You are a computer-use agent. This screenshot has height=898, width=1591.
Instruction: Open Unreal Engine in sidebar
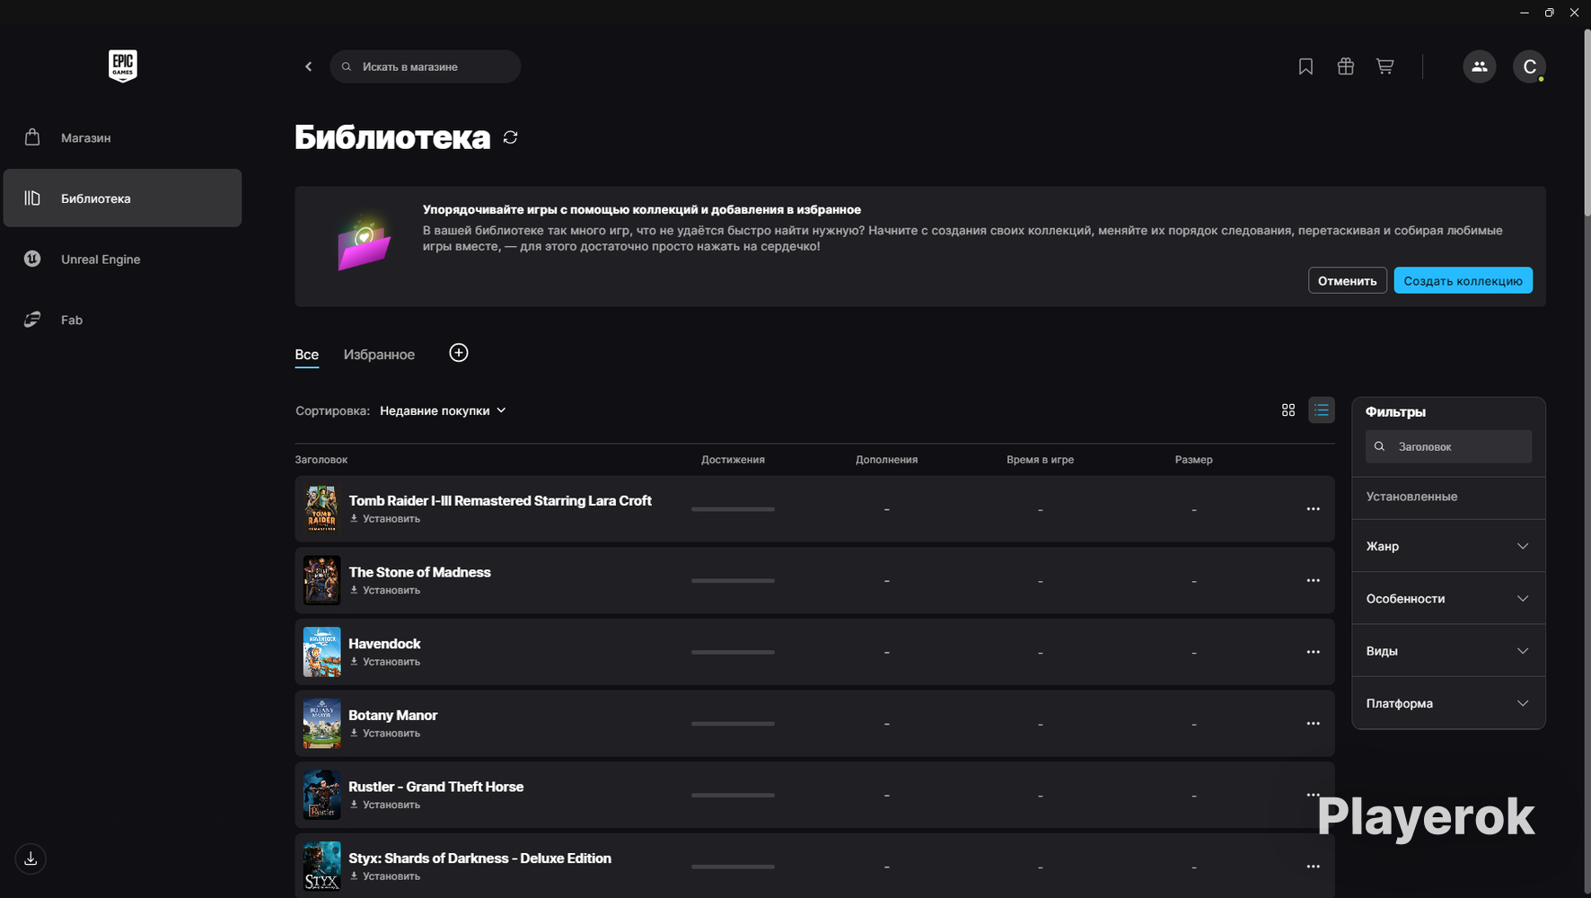[x=123, y=259]
